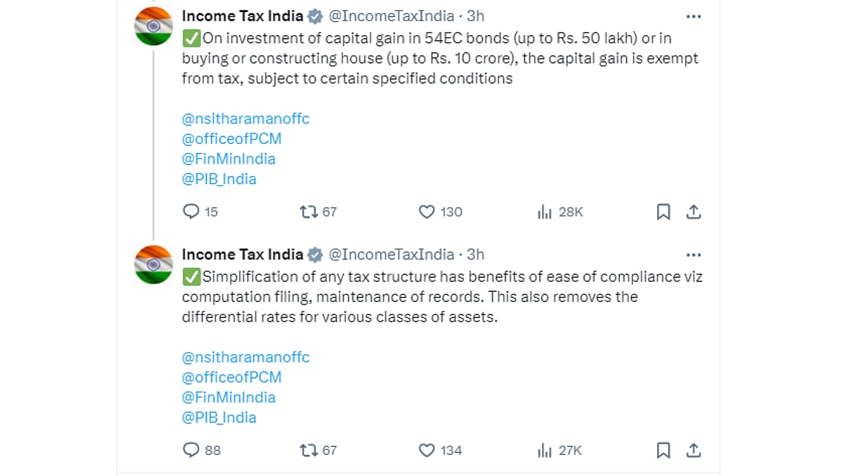The height and width of the screenshot is (476, 847).
Task: Share the 54EC bonds tweet
Action: click(x=693, y=212)
